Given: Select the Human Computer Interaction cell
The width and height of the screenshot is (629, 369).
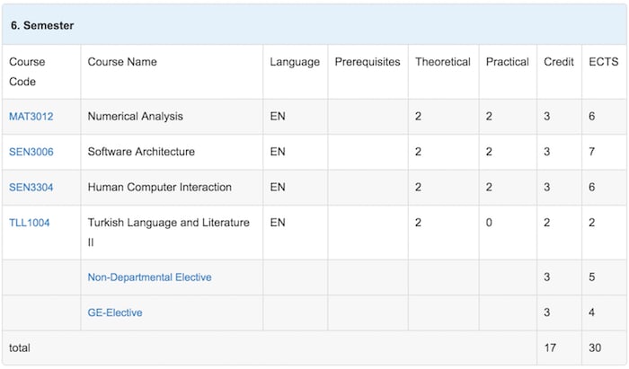Looking at the screenshot, I should [x=160, y=188].
